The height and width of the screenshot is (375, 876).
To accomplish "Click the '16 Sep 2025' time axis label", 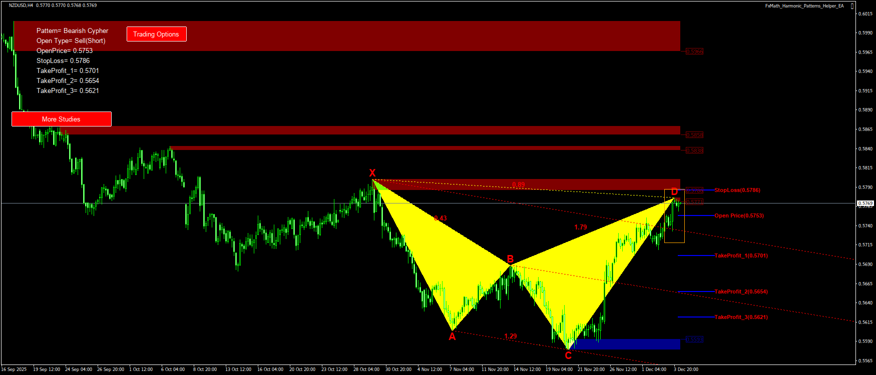I will coord(14,369).
